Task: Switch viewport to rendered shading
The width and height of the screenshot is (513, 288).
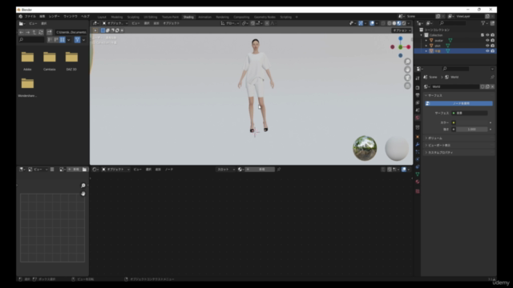Action: (404, 23)
